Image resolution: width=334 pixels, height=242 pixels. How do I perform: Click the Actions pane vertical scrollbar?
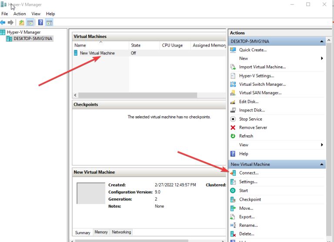coord(329,139)
